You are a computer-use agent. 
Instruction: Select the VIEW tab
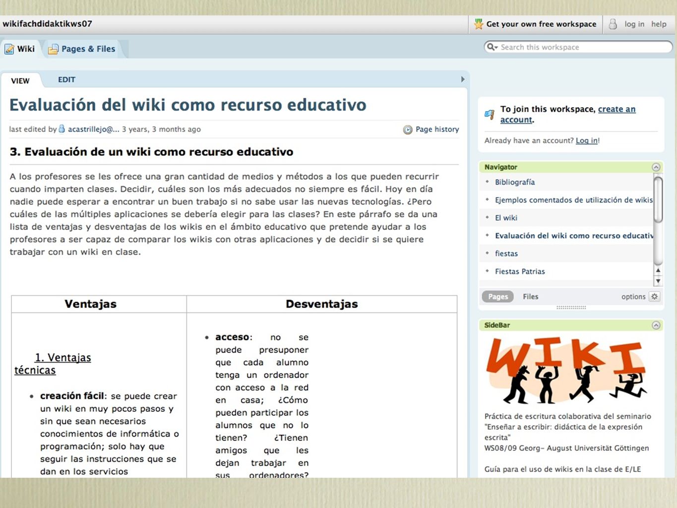point(20,81)
